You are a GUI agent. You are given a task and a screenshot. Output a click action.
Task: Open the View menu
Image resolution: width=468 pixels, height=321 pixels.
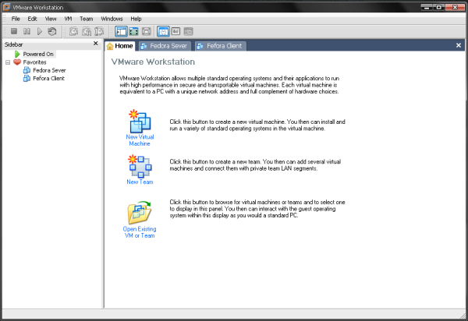click(x=51, y=19)
